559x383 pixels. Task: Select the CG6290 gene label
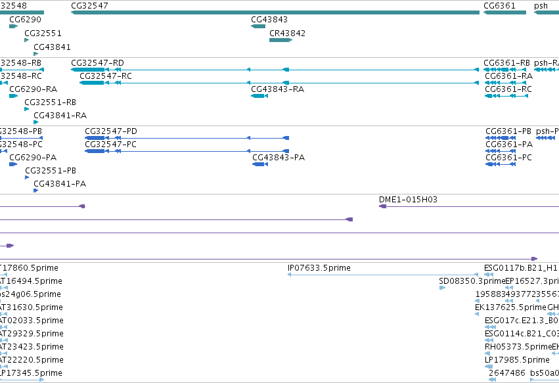[x=26, y=20]
